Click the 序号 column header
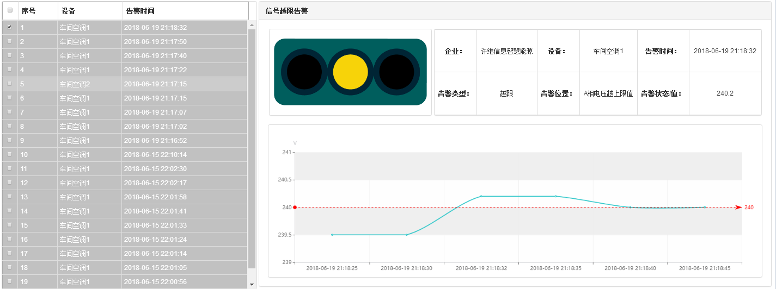Screen dimensions: 776x289 28,11
